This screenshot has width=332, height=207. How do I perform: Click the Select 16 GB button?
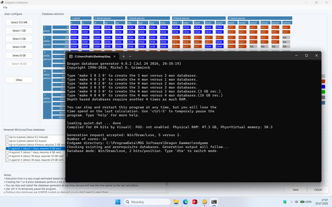tap(19, 64)
